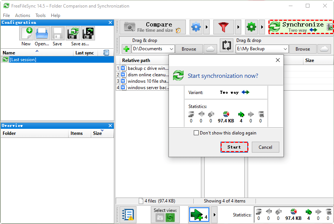Viewport: 334px width, 224px height.
Task: Toggle create-right action view filter
Action: 199,215
